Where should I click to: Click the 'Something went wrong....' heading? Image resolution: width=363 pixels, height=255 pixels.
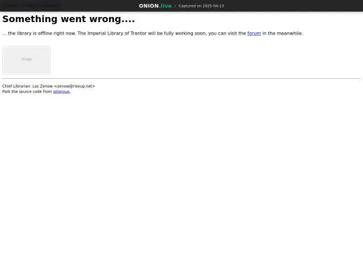[69, 19]
